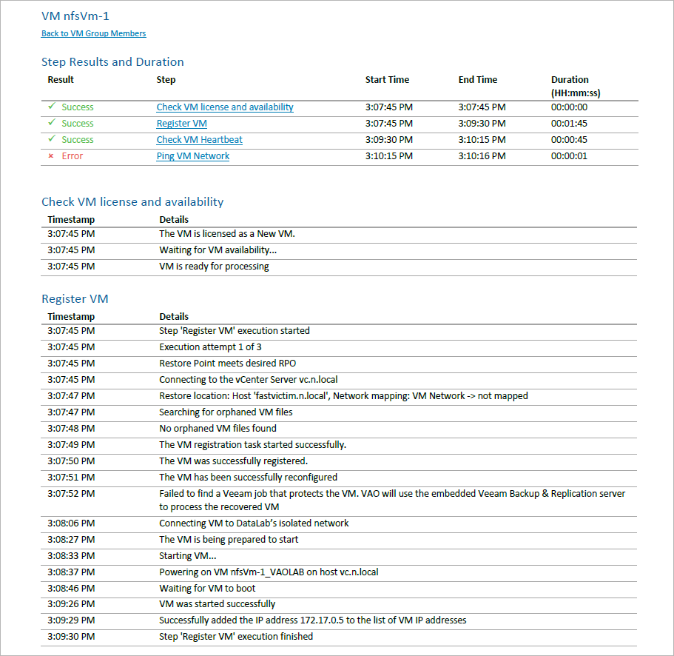Open Check VM license and availability step link
This screenshot has height=656, width=674.
225,107
